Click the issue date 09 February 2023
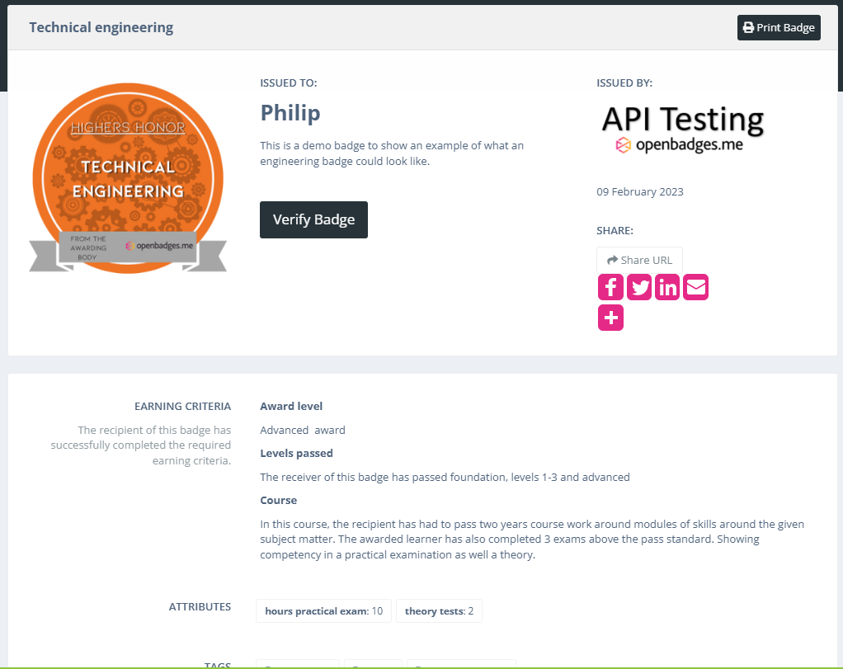The image size is (843, 669). point(640,192)
